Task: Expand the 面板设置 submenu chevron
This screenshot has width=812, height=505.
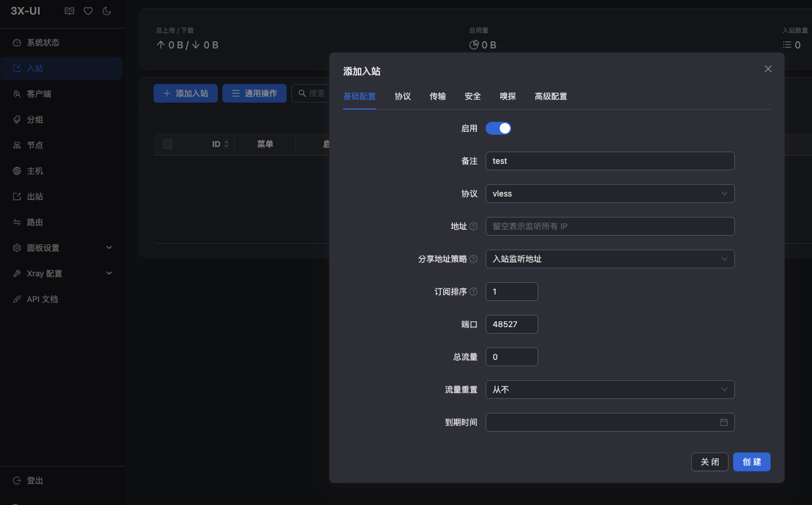Action: (x=109, y=248)
